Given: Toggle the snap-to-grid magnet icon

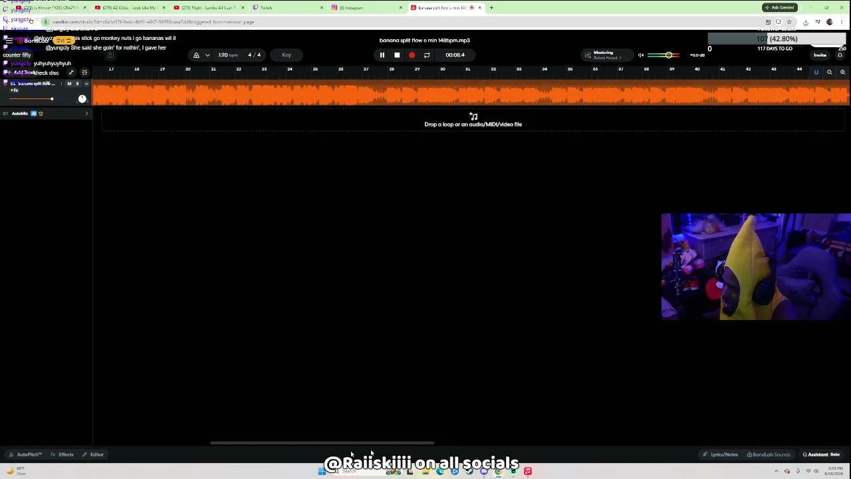Looking at the screenshot, I should pos(816,72).
